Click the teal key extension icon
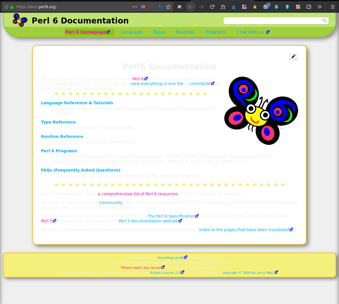Viewport: 339px width, 304px height. click(x=287, y=7)
